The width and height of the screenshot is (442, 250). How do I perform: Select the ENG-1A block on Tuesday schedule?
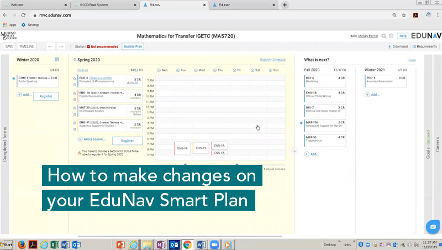[x=182, y=148]
